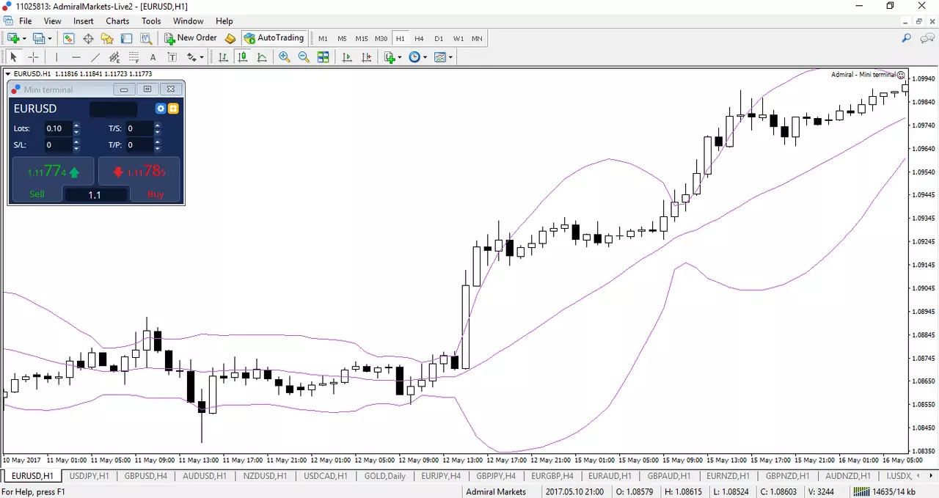Select the D1 timeframe
Screen dimensions: 939x498
439,38
